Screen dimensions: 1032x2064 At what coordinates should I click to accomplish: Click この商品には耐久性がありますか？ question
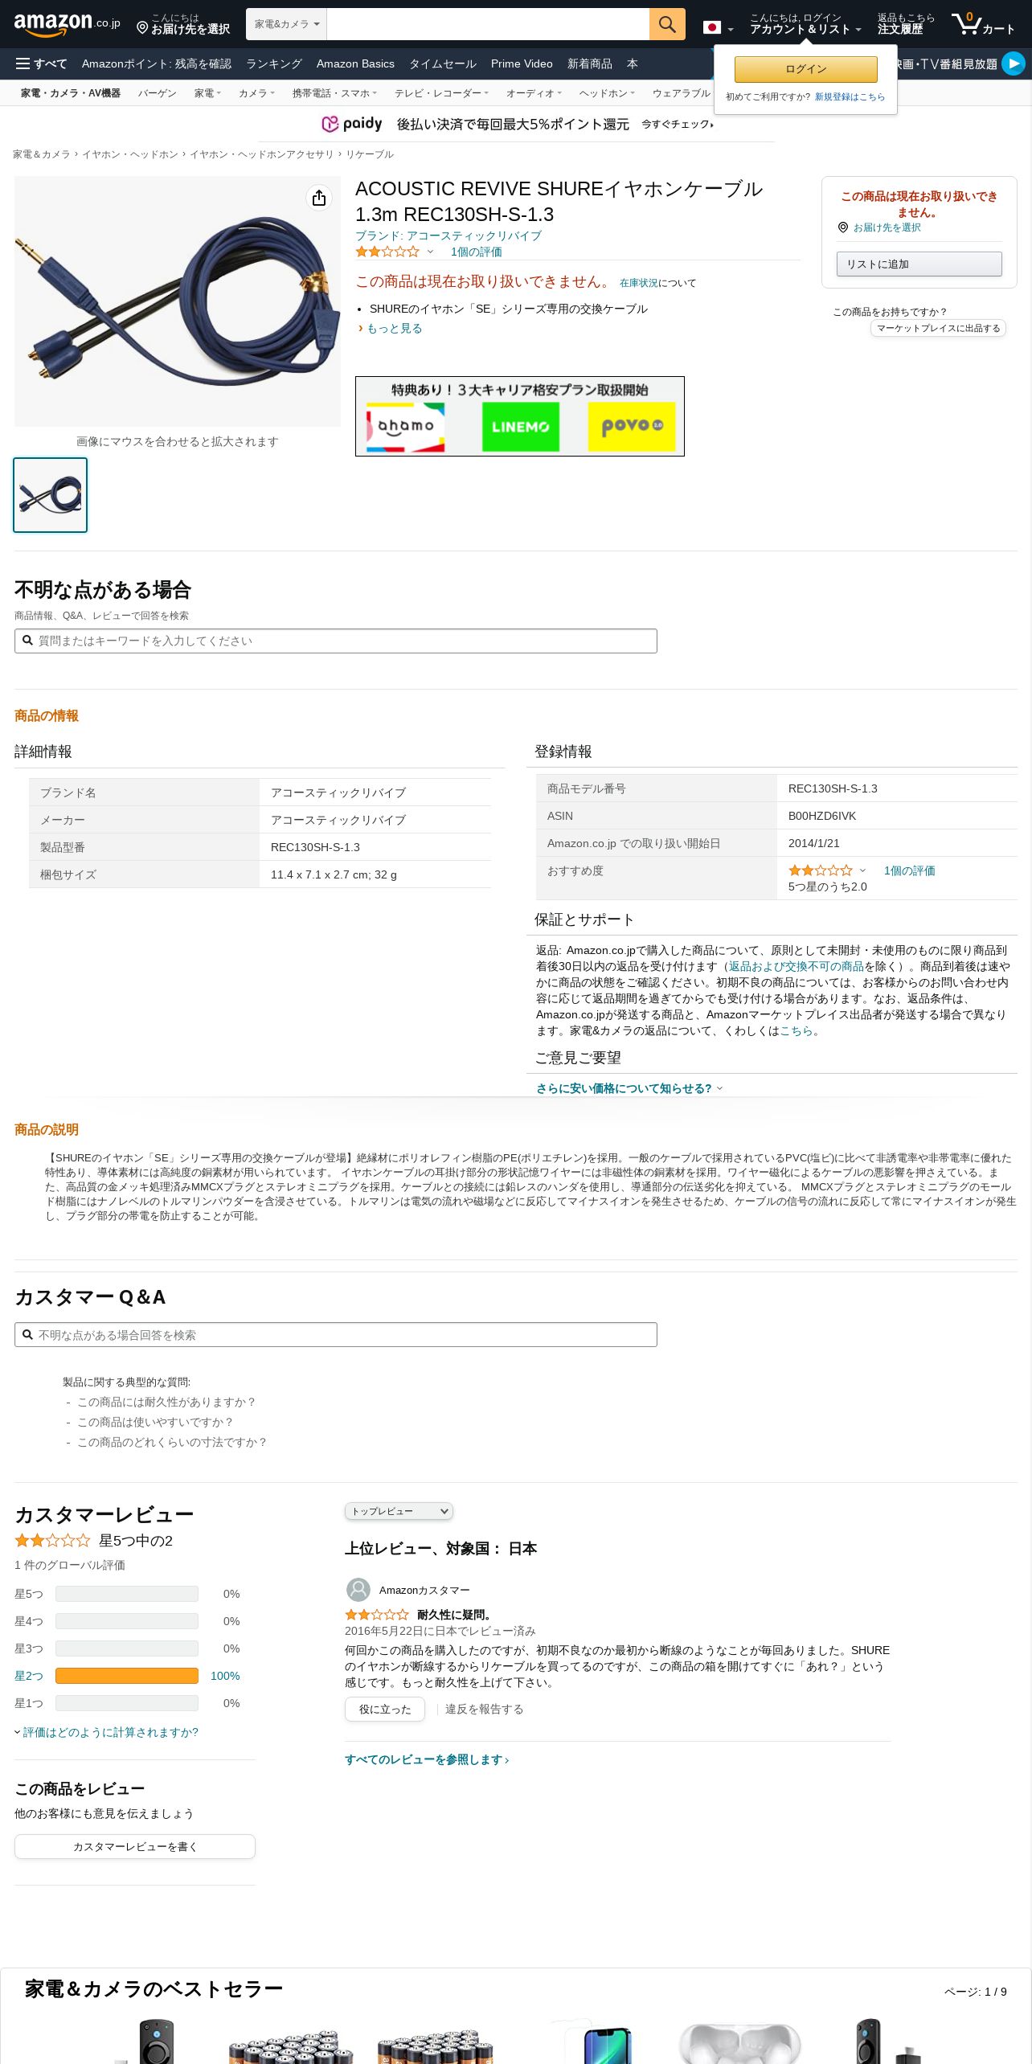(166, 1402)
